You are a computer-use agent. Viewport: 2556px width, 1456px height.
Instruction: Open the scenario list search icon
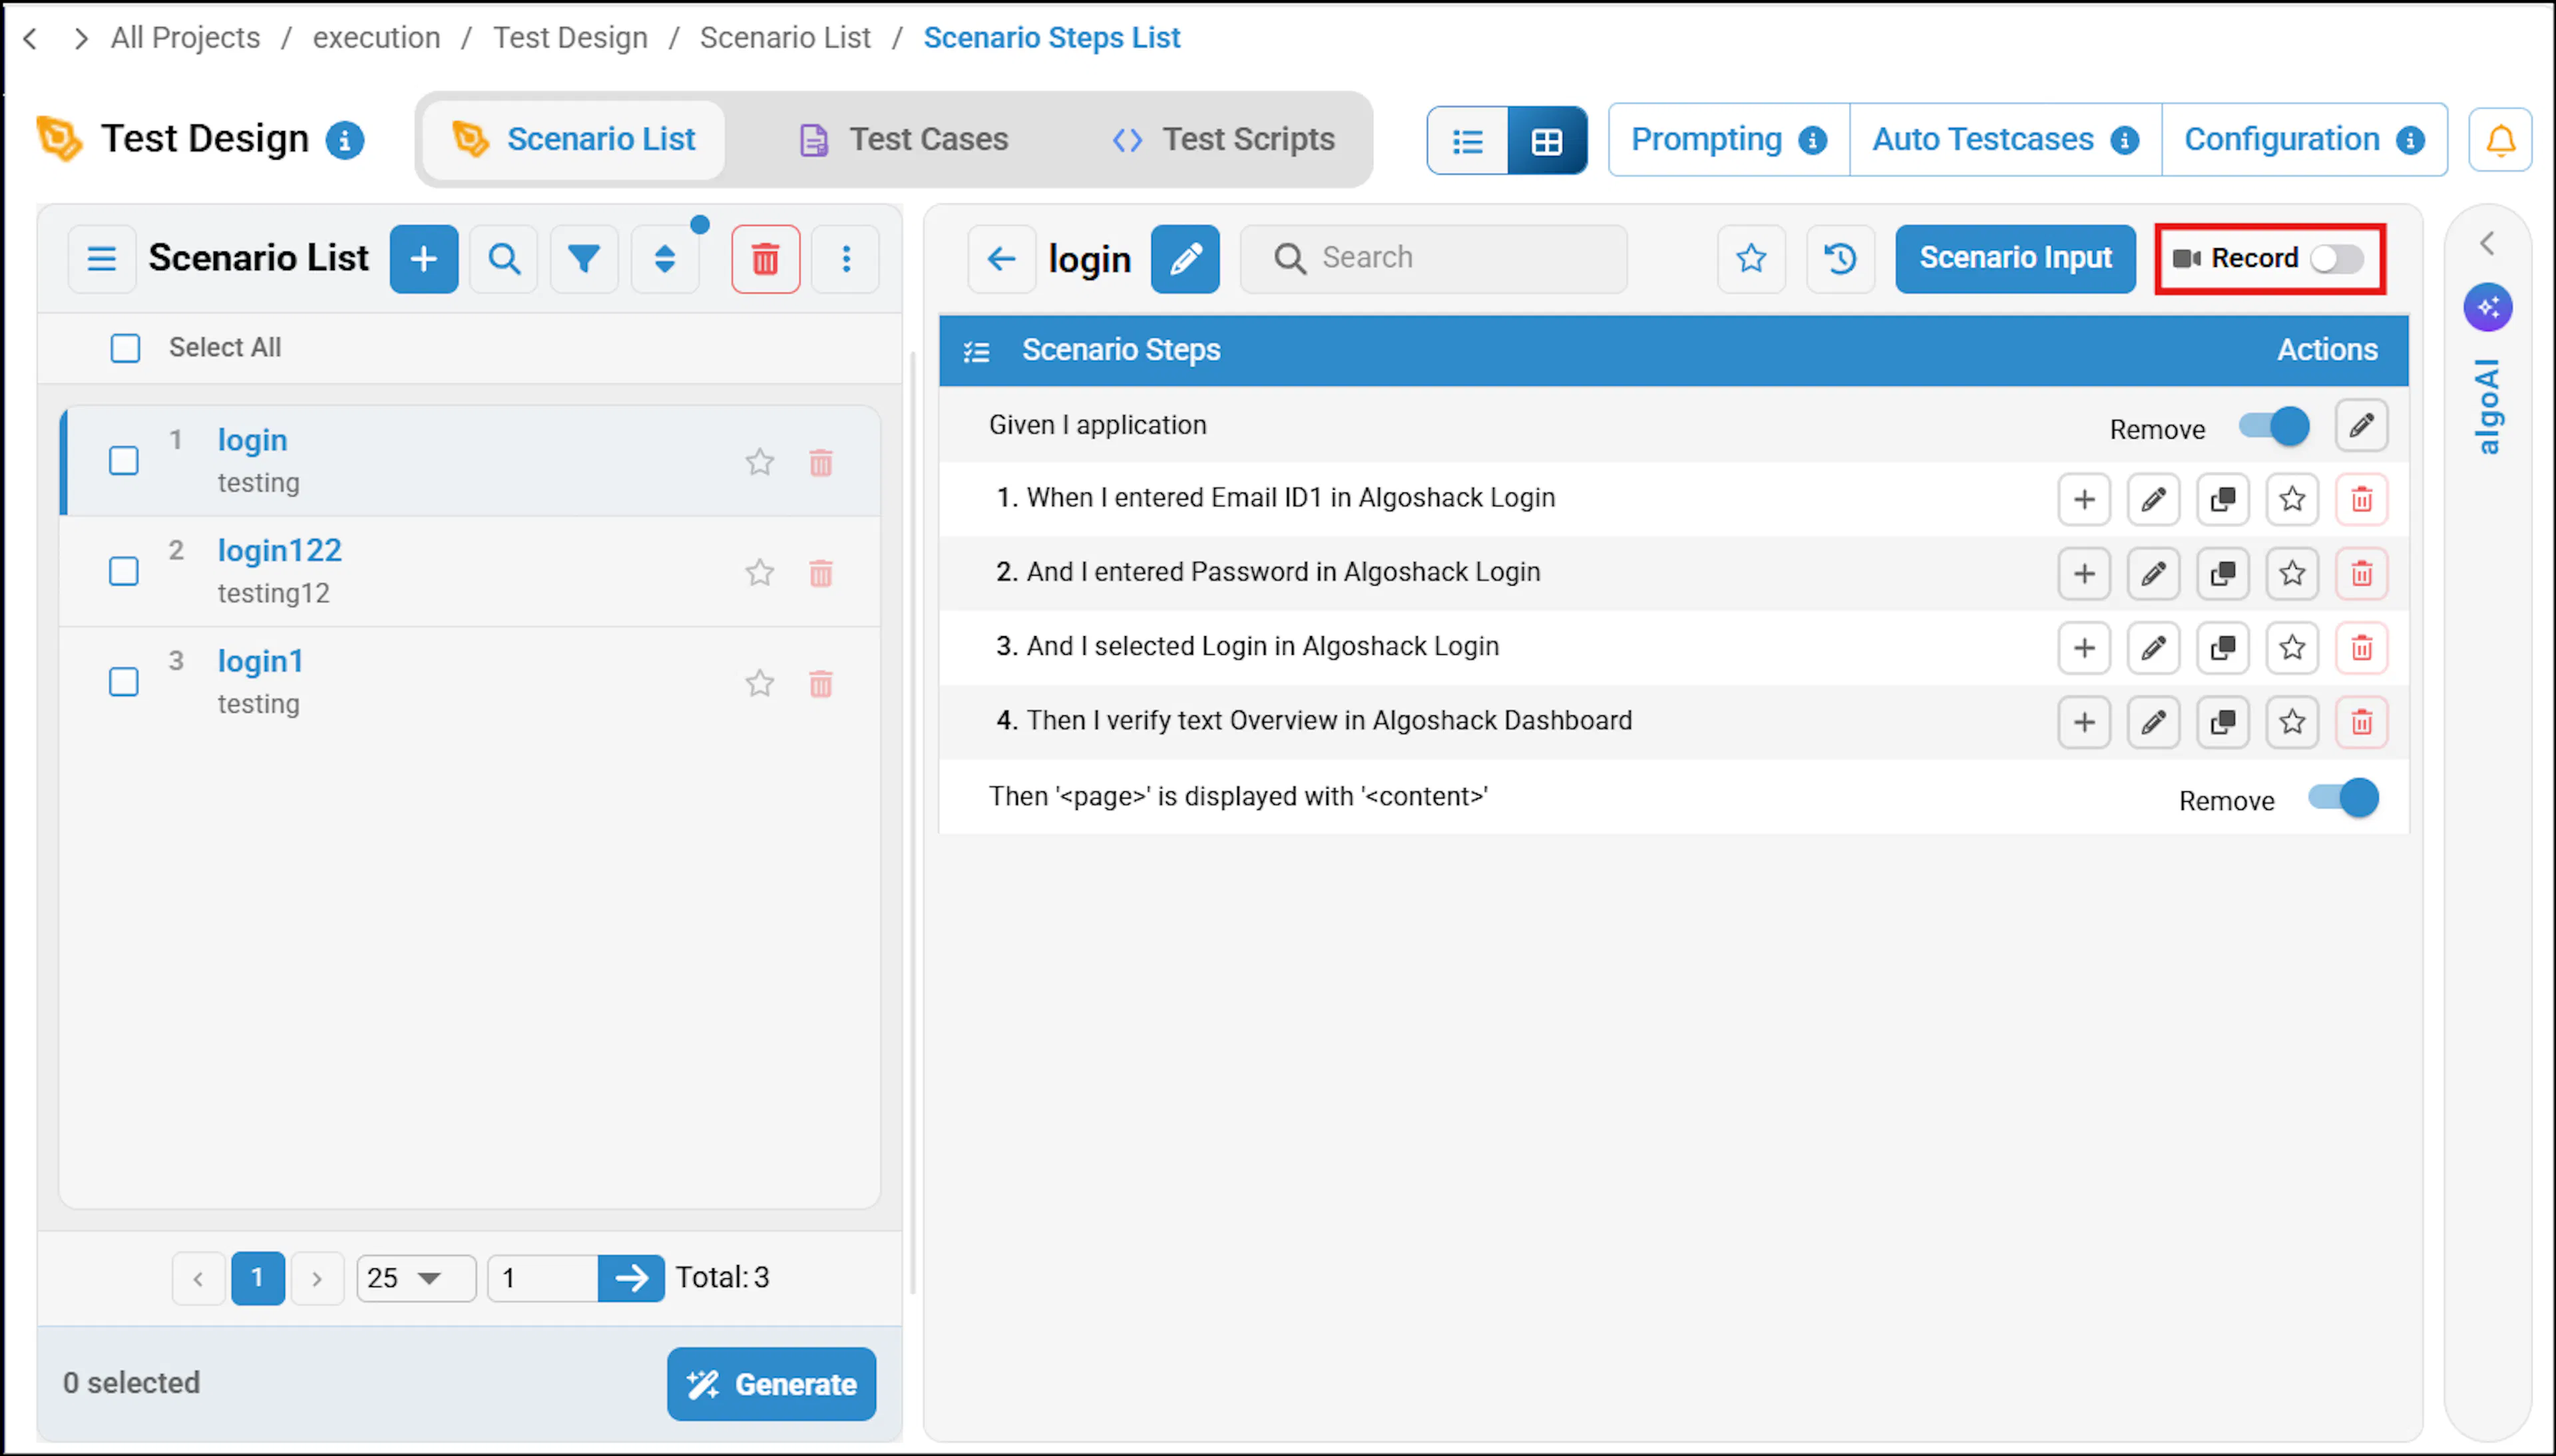tap(504, 259)
